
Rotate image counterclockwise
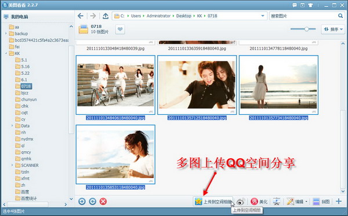(82, 202)
